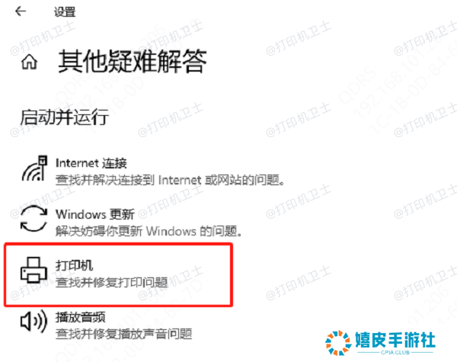Click the CPIA CLUB caption text

pyautogui.click(x=395, y=352)
